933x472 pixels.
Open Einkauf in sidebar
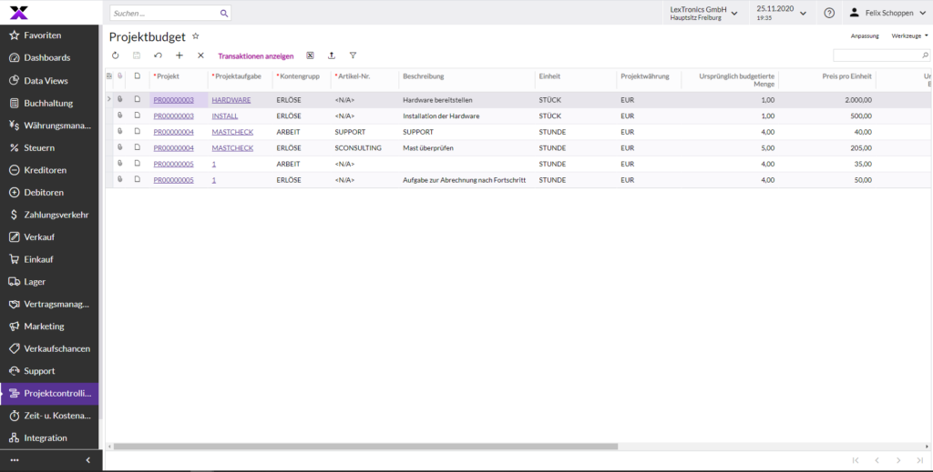49,259
